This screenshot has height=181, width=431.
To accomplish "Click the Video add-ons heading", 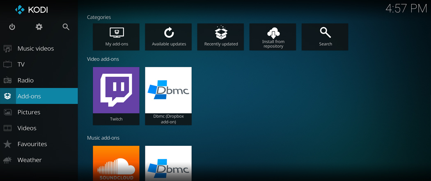I will coord(103,59).
